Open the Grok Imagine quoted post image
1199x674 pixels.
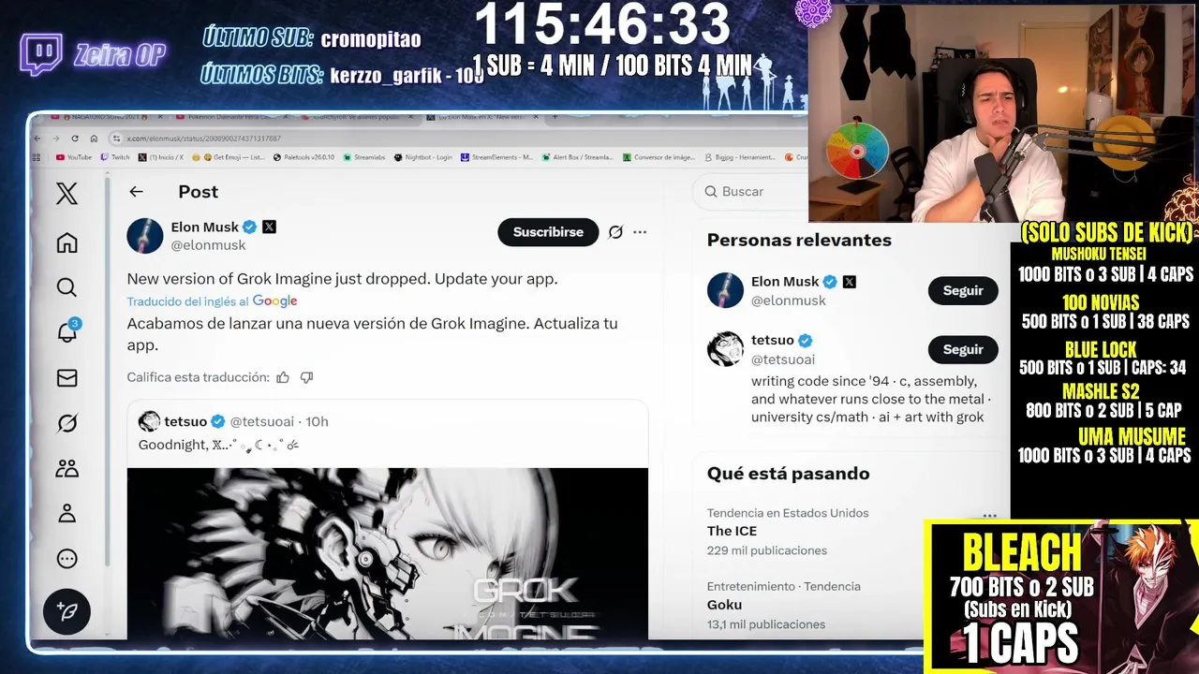point(388,553)
